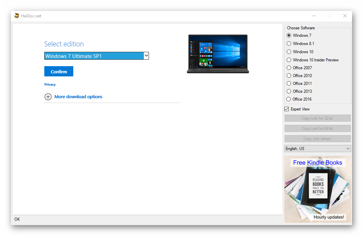363x236 pixels.
Task: Open the Privacy link
Action: 50,85
